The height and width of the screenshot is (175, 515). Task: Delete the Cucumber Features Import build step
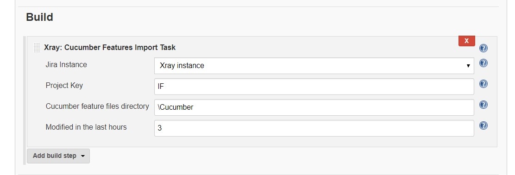coord(467,41)
